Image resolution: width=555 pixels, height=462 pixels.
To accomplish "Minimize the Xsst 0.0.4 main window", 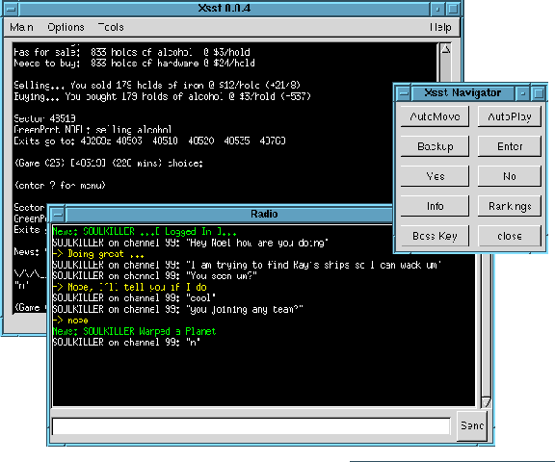I will click(437, 9).
